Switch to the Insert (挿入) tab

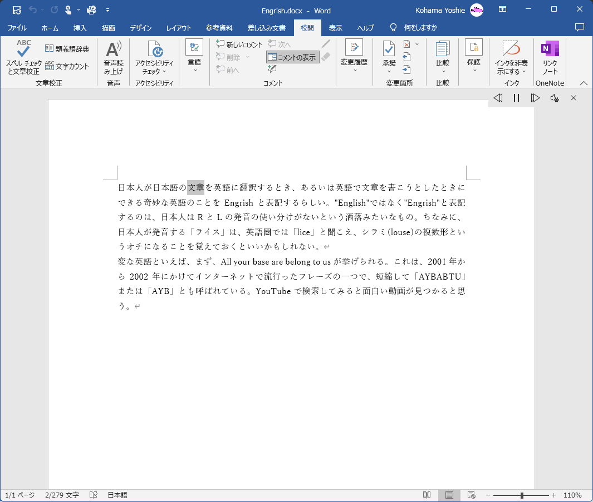pos(80,28)
